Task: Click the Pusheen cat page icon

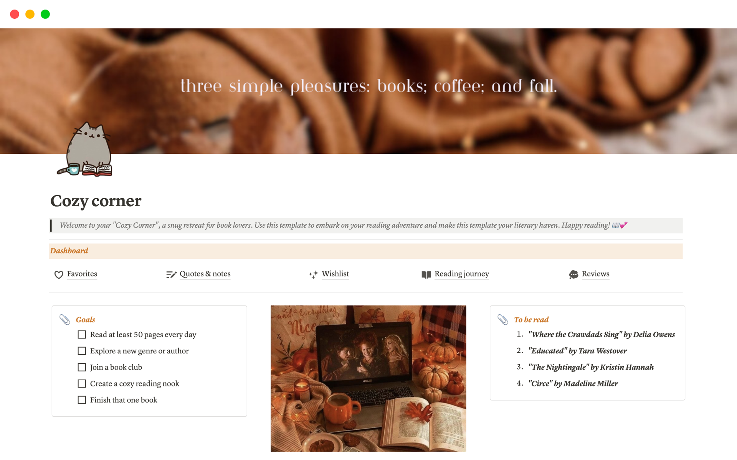Action: click(x=85, y=149)
